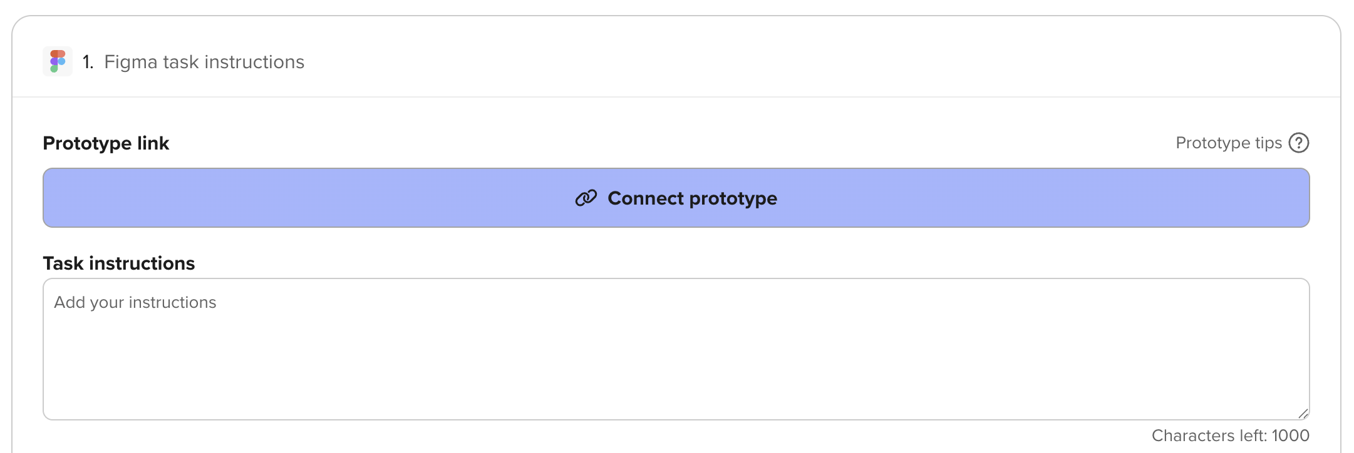Image resolution: width=1354 pixels, height=453 pixels.
Task: Select the "Figma task instructions" title
Action: (x=204, y=62)
